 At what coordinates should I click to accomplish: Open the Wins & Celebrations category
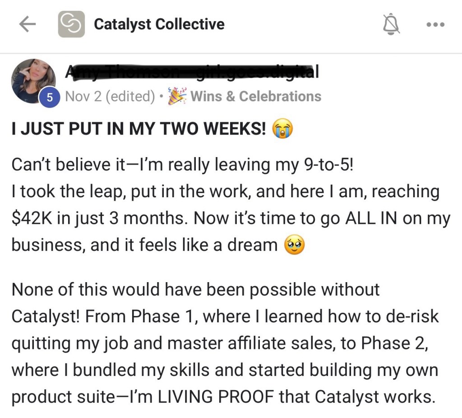(x=256, y=96)
